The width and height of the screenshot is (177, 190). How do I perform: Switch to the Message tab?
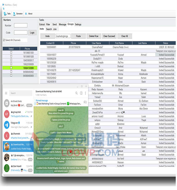[62, 24]
